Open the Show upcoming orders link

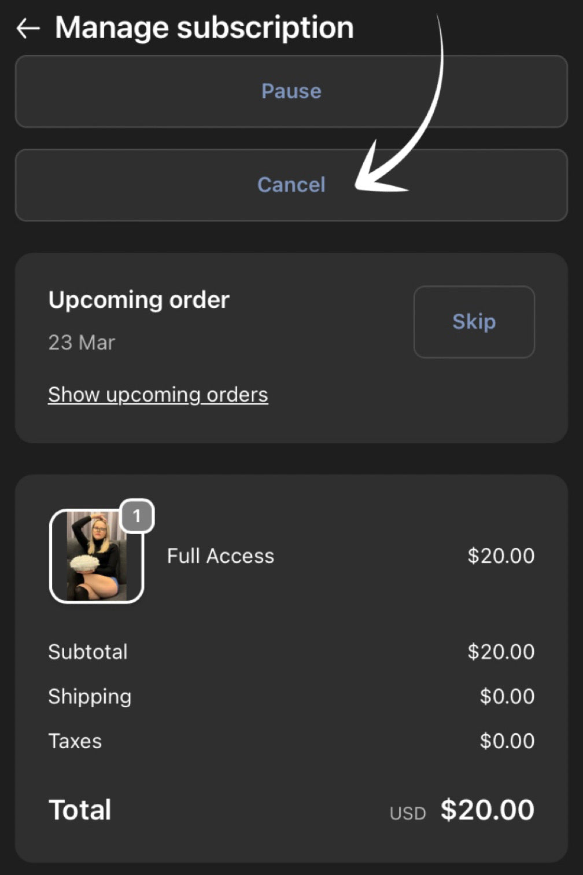(158, 395)
